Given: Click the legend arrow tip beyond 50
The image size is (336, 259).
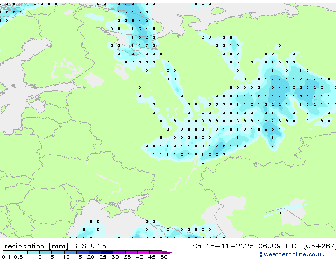Looking at the screenshot, I should (x=168, y=252).
